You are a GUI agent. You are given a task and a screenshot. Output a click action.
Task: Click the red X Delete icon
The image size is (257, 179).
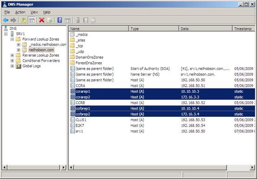42,20
